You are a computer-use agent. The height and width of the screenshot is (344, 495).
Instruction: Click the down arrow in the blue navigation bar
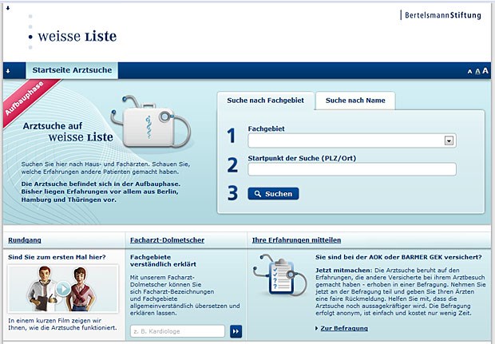(8, 71)
